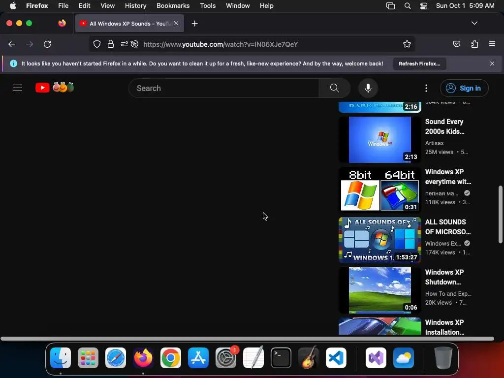Sign in to YouTube

(x=464, y=88)
